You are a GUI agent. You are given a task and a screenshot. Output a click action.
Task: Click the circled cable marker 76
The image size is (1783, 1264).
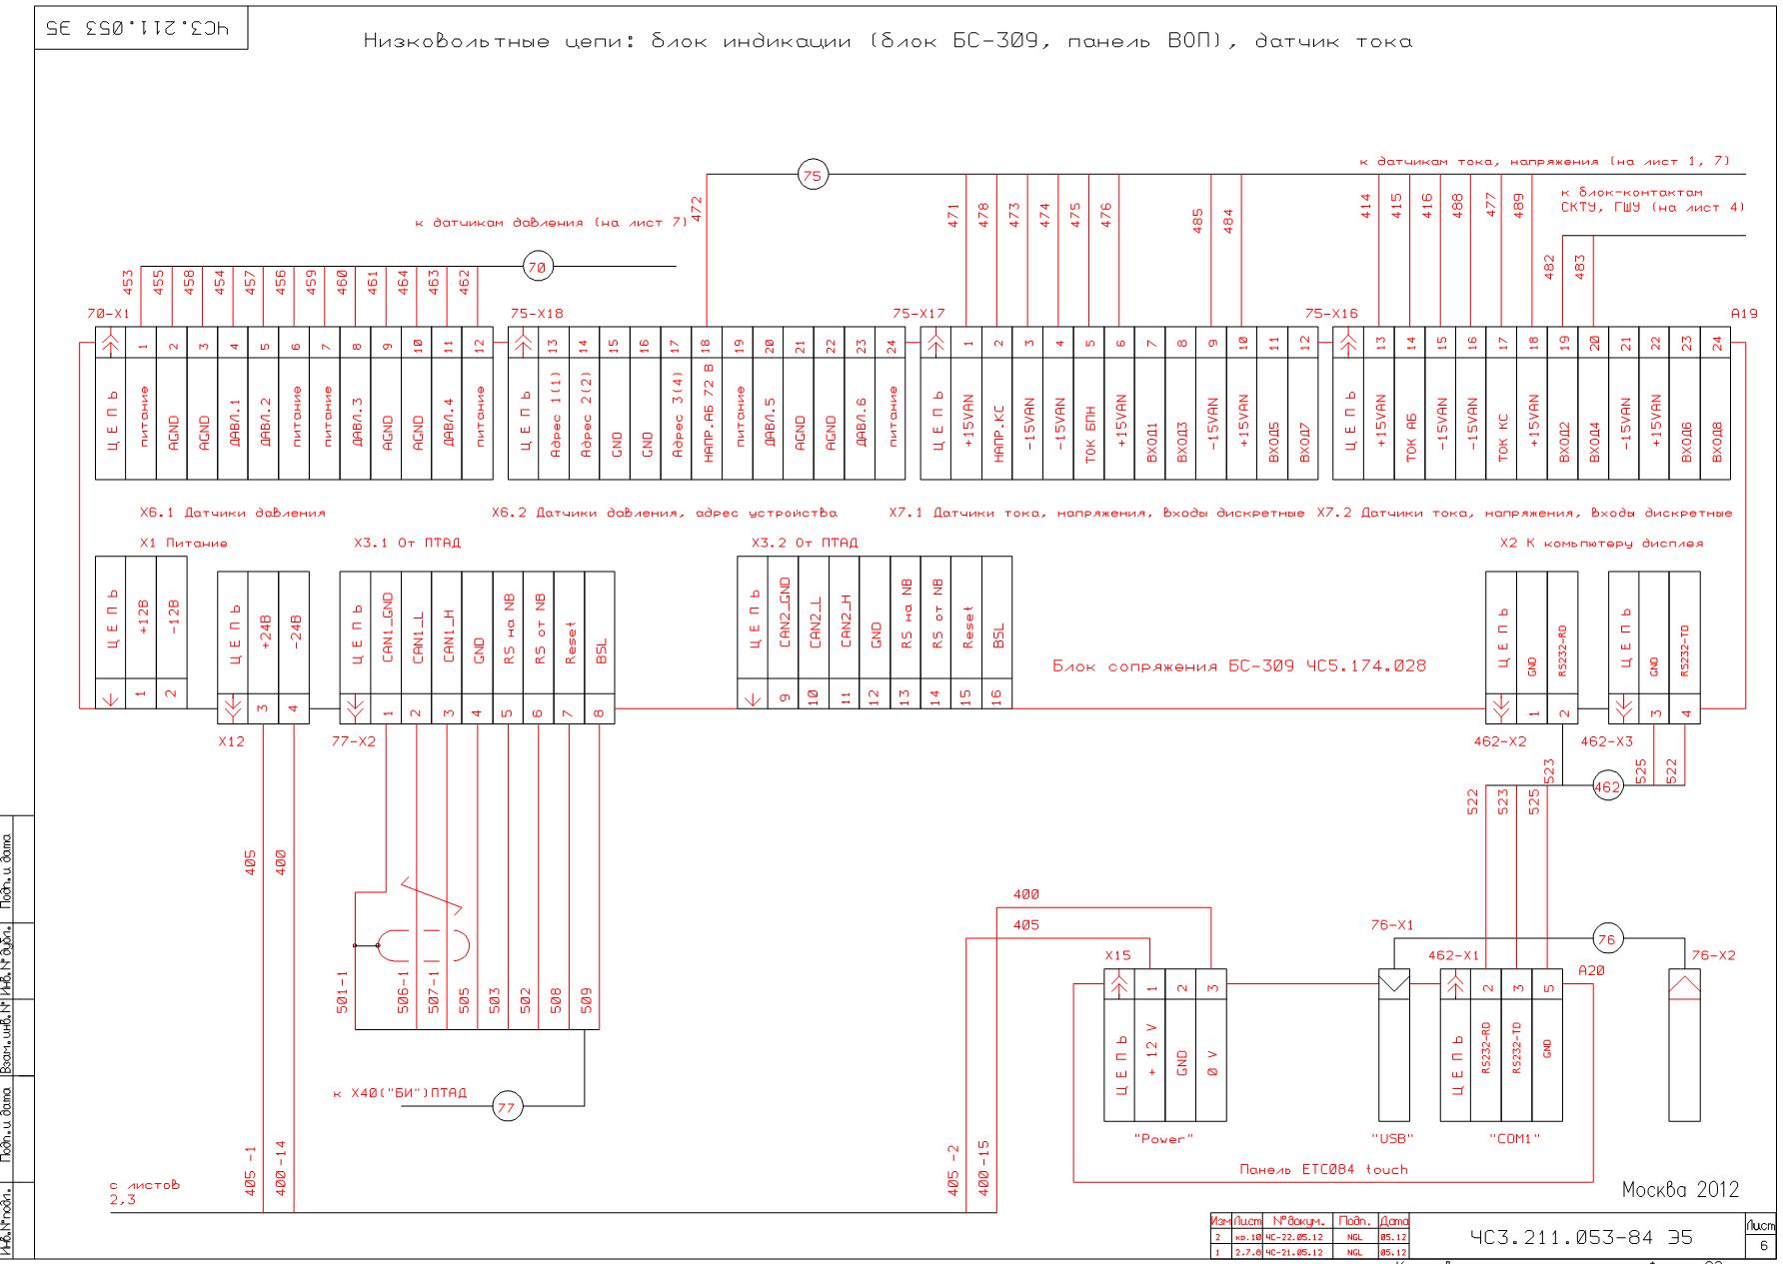[x=1607, y=938]
